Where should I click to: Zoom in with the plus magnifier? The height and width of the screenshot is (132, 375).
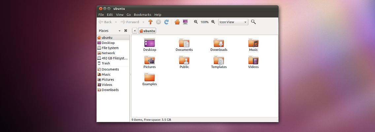213,22
